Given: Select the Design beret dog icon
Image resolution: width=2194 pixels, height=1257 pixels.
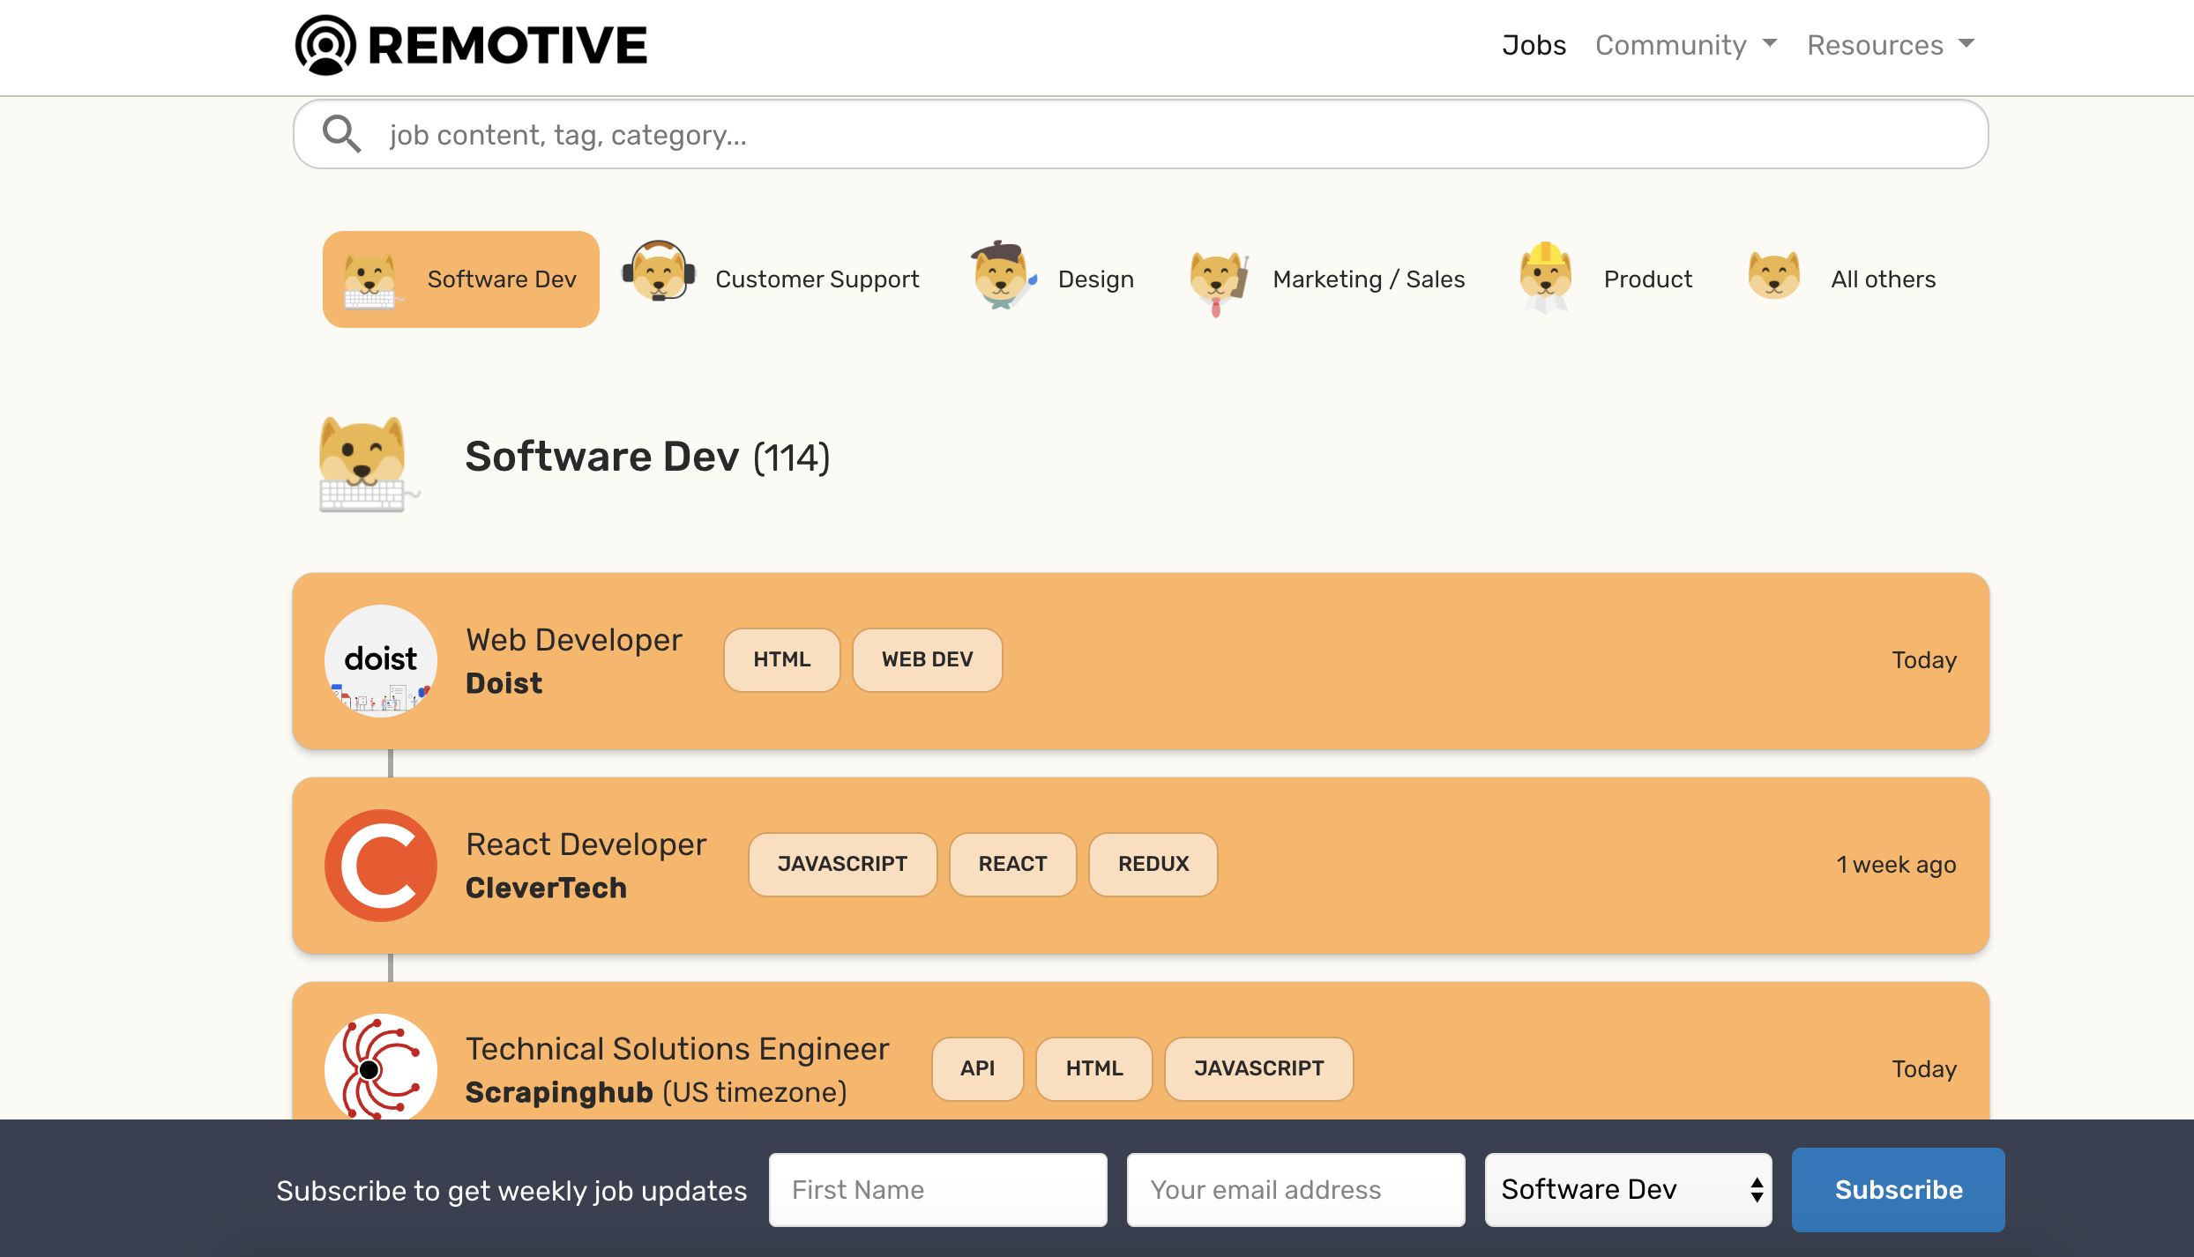Looking at the screenshot, I should [x=1003, y=276].
